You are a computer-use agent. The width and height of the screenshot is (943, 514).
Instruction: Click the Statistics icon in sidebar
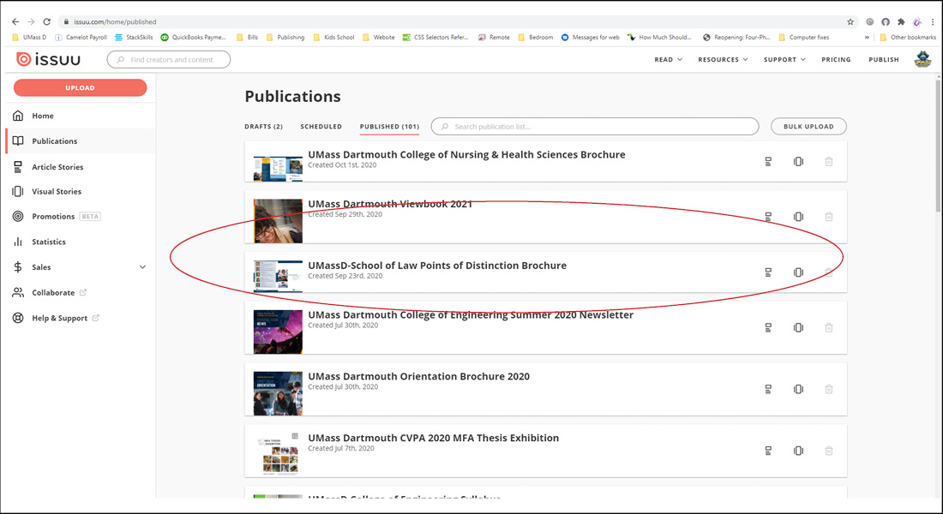coord(18,242)
